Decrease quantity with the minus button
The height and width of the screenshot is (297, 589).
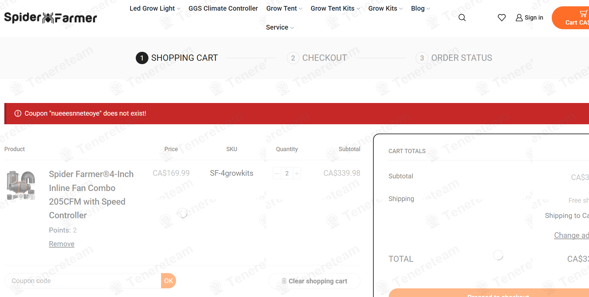tap(277, 173)
